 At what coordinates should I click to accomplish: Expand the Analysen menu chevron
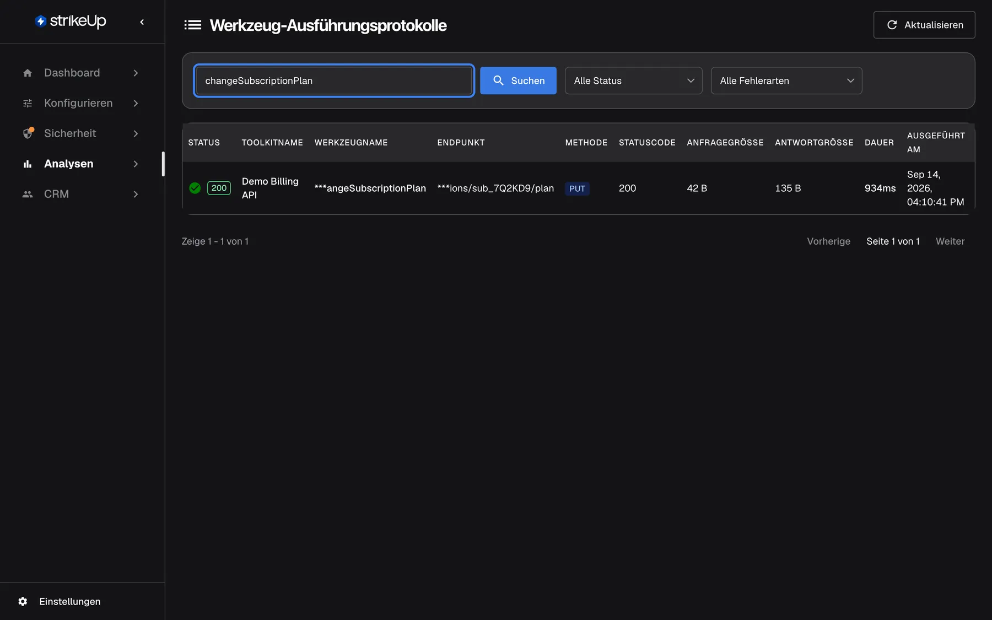(x=136, y=164)
